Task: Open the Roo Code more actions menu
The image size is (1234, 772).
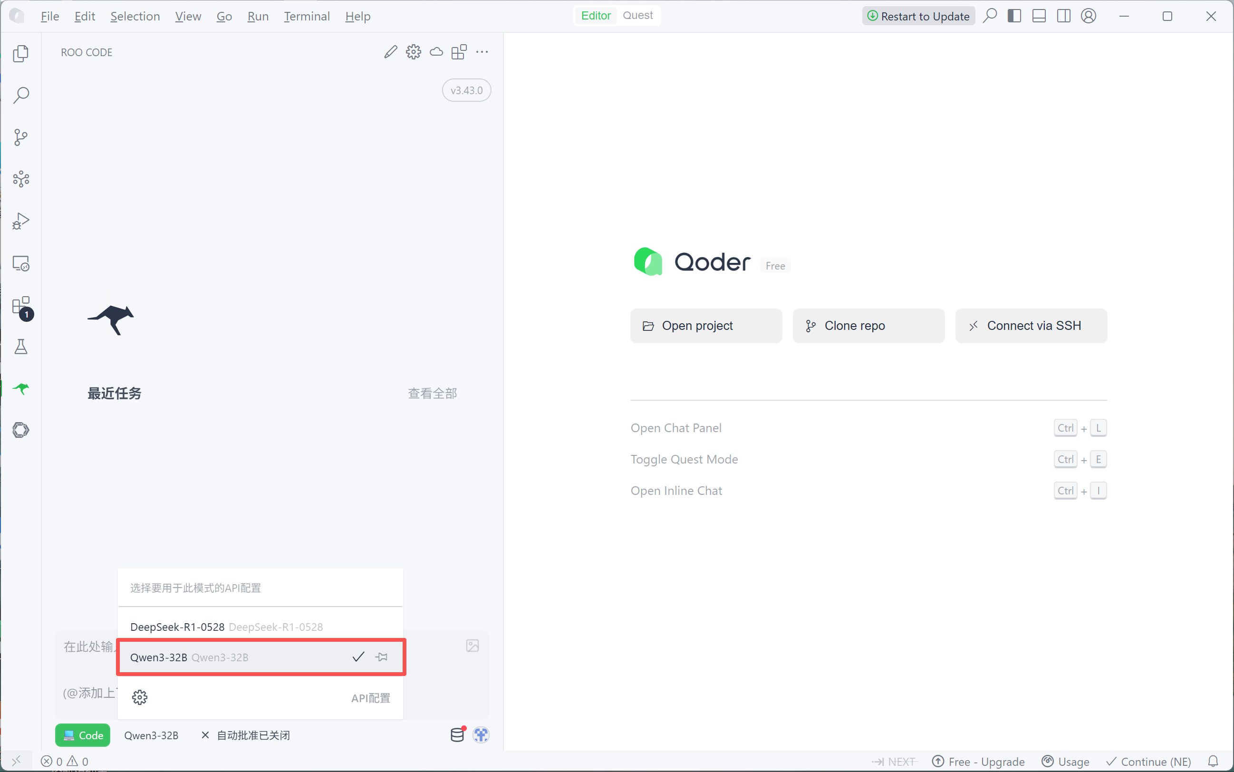Action: (482, 51)
